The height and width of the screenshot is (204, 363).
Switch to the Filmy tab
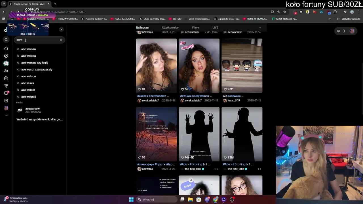pyautogui.click(x=195, y=27)
